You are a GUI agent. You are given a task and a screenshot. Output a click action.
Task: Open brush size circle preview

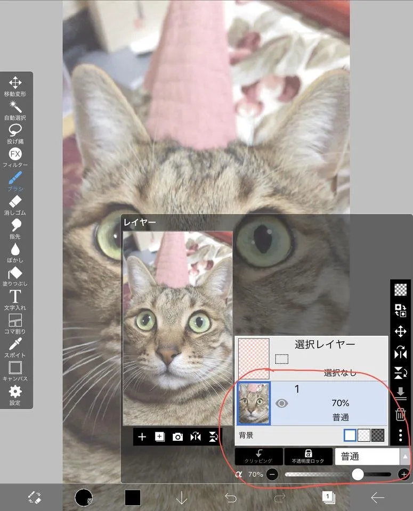point(84,498)
